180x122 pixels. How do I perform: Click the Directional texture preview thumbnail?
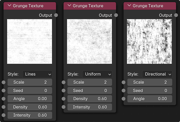pyautogui.click(x=149, y=42)
